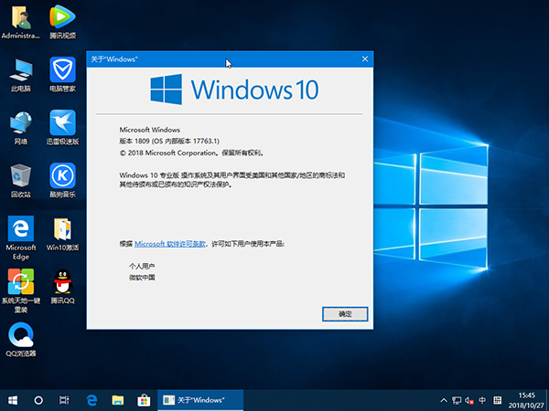Open the Tencent Video (腾讯视频) desktop icon
The image size is (549, 411).
tap(61, 17)
